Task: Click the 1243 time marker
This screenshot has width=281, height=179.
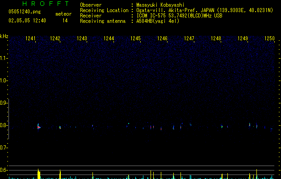Action: click(x=82, y=38)
